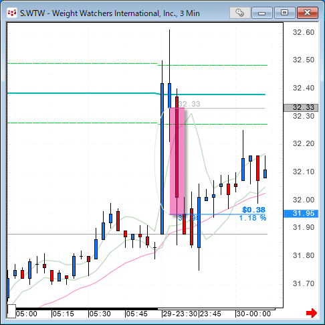Click the 05:15 time axis label
Viewport: 325px width, 325px height.
click(x=64, y=314)
